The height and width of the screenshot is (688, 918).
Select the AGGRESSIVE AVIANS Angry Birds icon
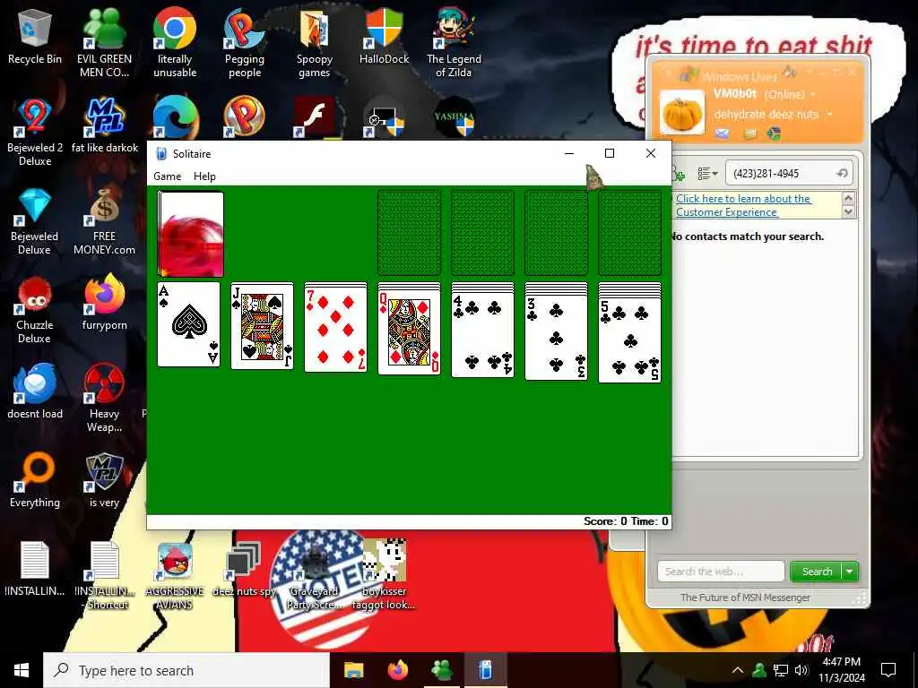(x=175, y=576)
